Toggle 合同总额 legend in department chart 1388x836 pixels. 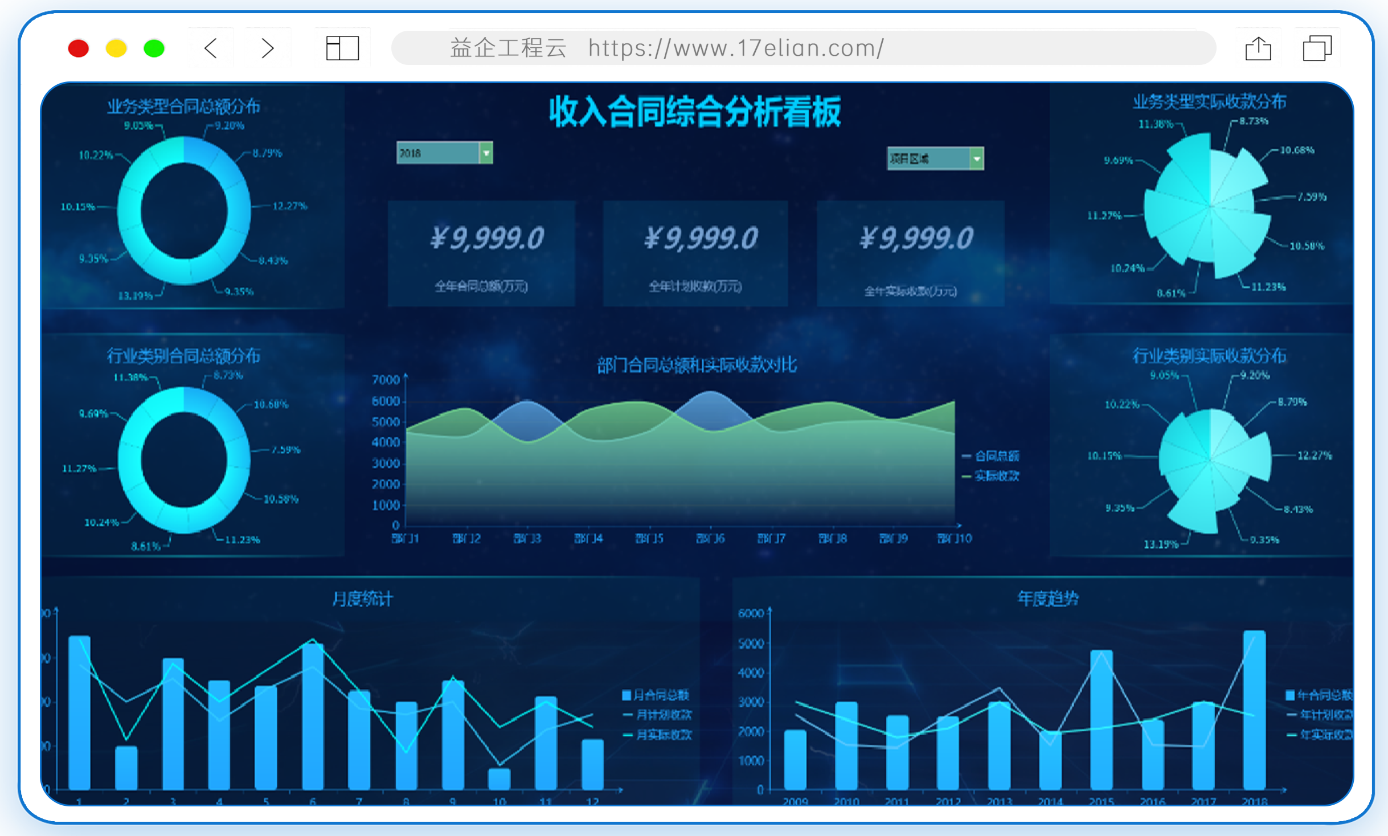click(990, 456)
